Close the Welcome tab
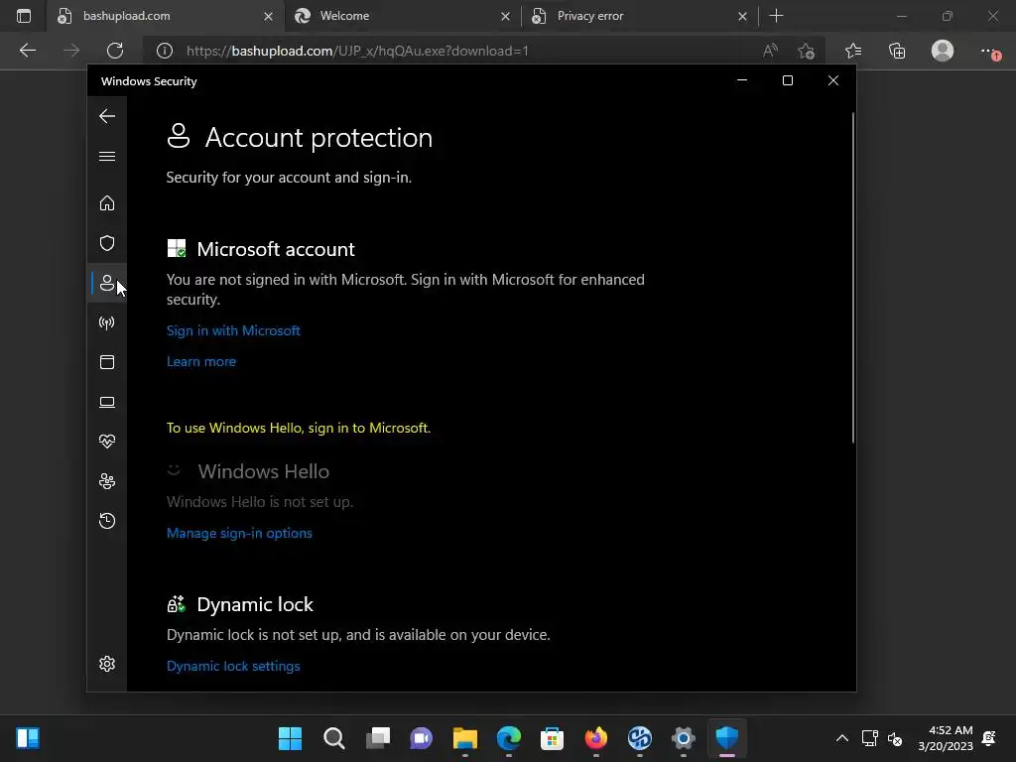This screenshot has width=1016, height=762. click(505, 16)
